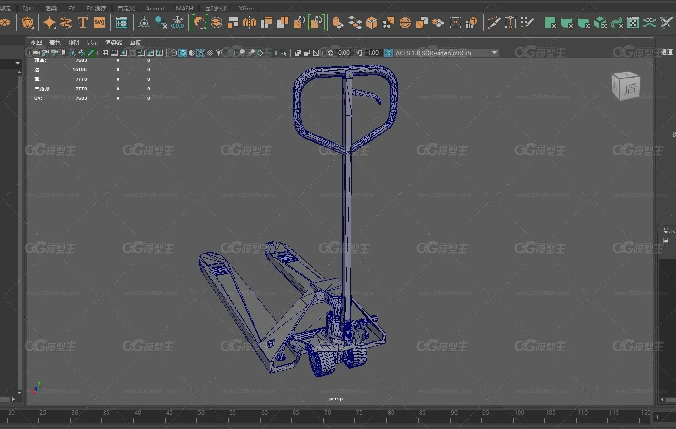Click the orange helix sweep mesh shelf icon
The height and width of the screenshot is (429, 676).
point(66,22)
